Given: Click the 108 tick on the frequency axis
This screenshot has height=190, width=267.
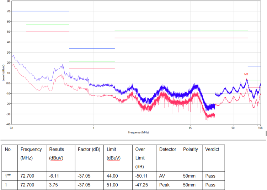Looking at the screenshot, I should coord(260,127).
